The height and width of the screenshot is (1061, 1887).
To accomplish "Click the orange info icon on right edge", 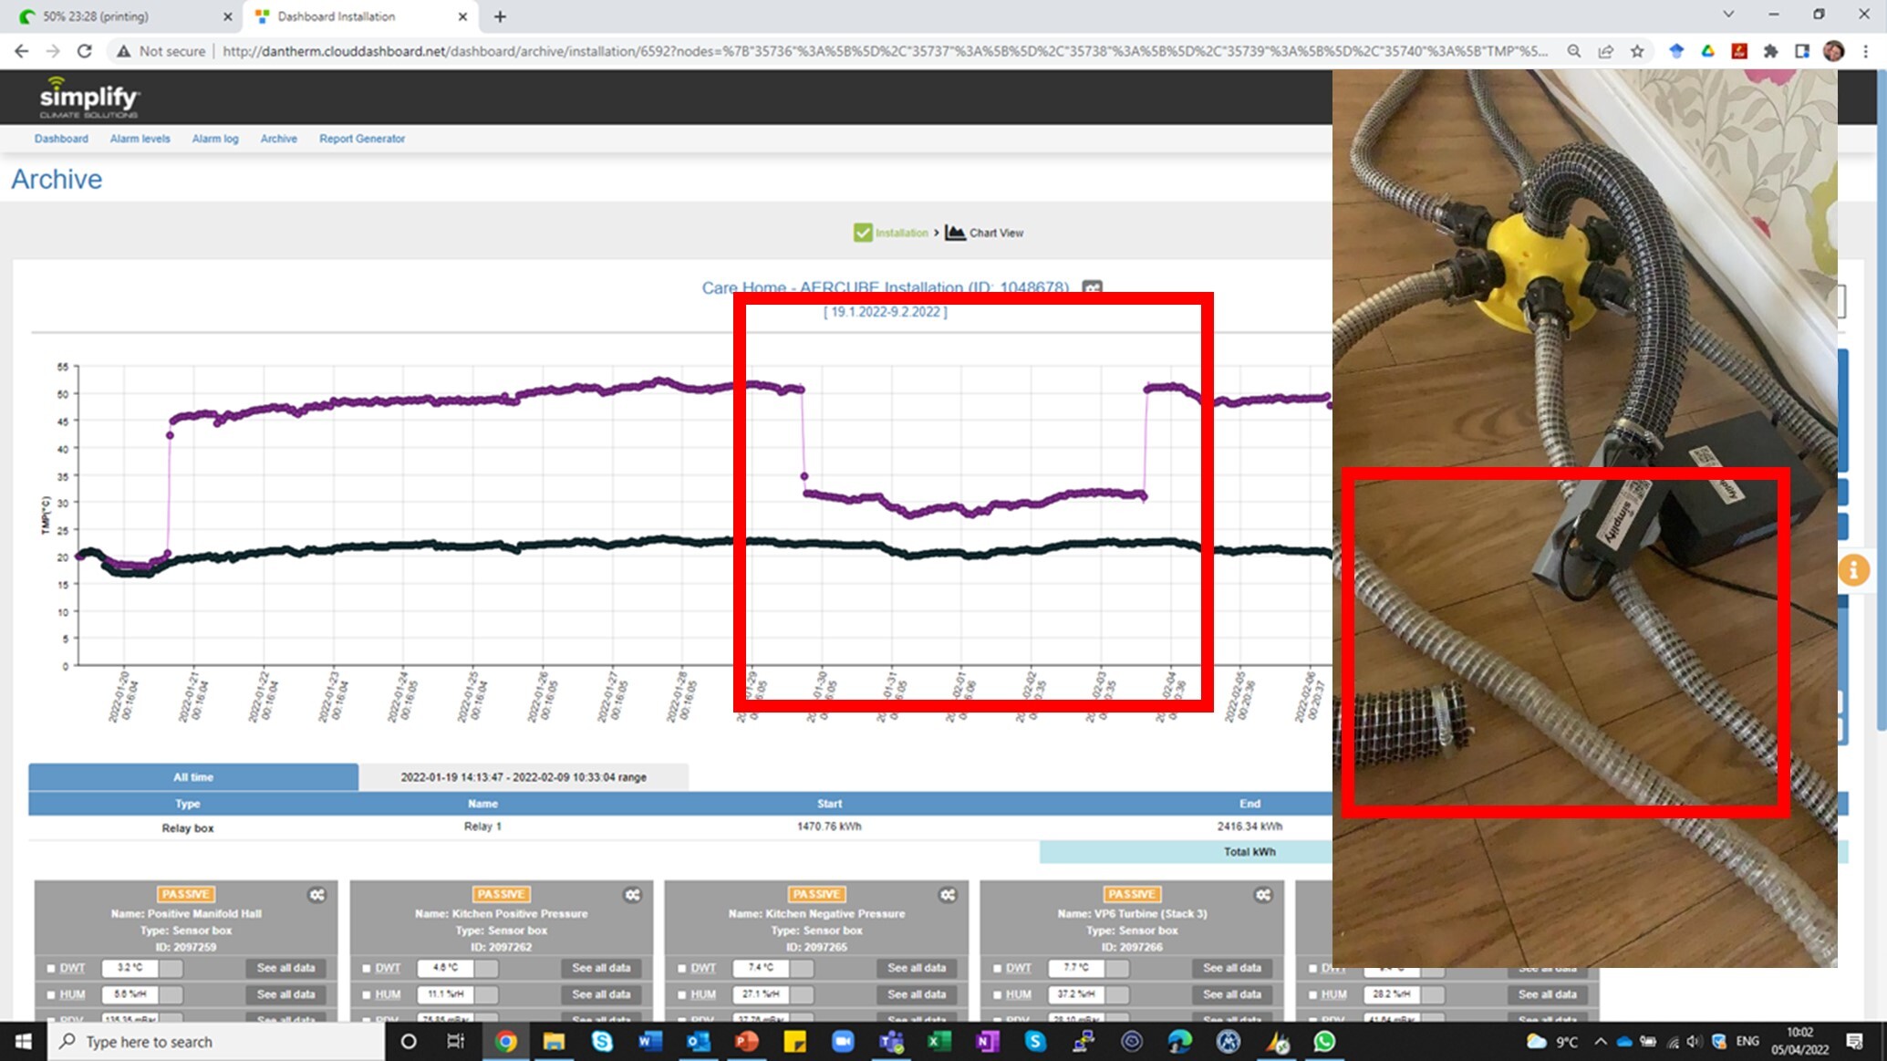I will 1852,570.
